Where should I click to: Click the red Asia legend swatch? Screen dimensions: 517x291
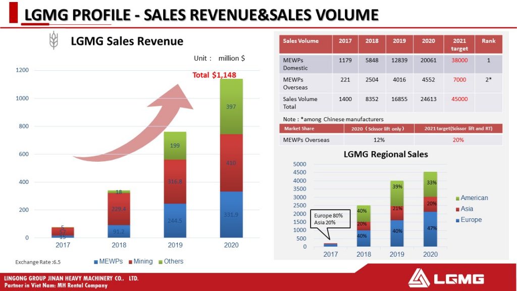click(457, 210)
